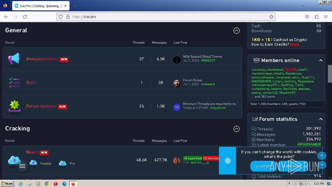Open the Rules forum
The image size is (332, 187).
(x=31, y=83)
